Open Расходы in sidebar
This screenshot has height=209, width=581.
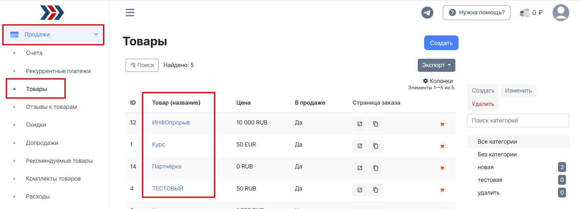tap(38, 197)
